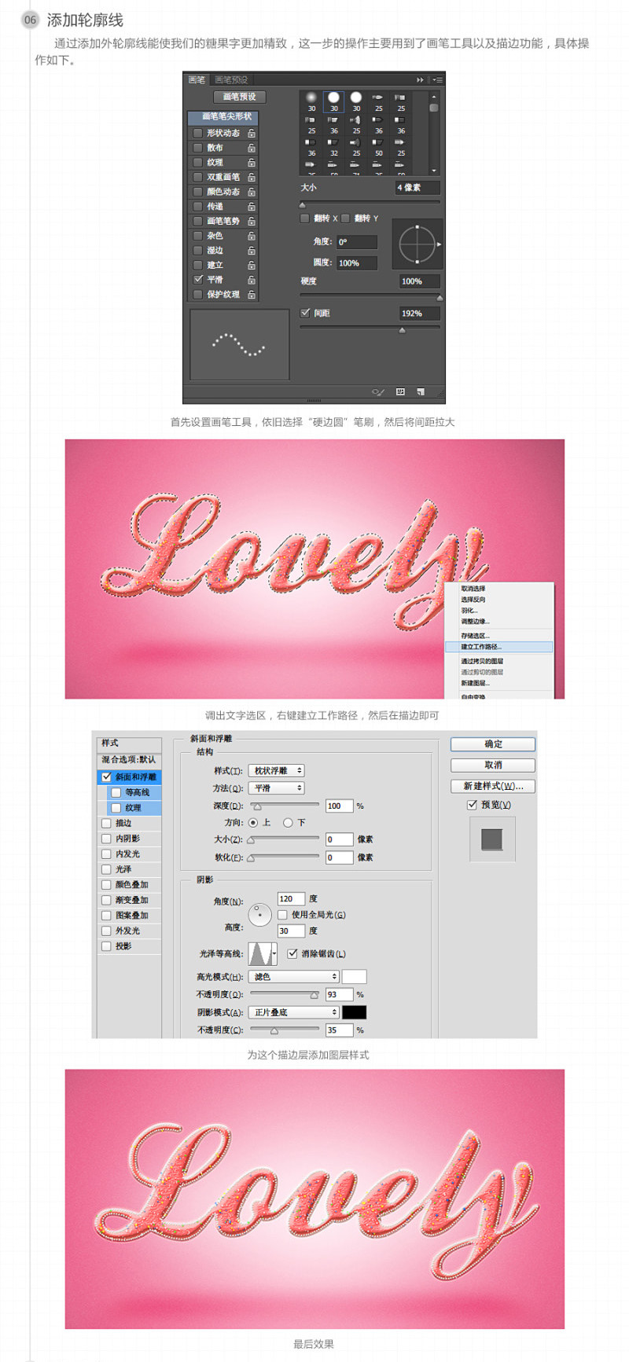Click the step 06 number badge
The image size is (629, 1362).
coord(31,20)
